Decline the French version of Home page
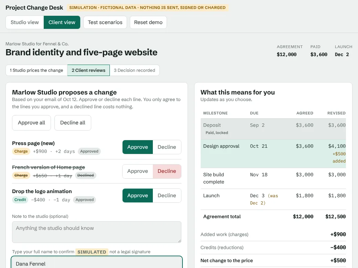This screenshot has width=358, height=268. (x=167, y=171)
